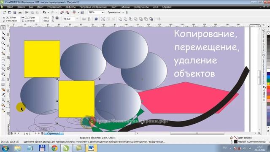This screenshot has height=152, width=270.
Task: Select the Polygon tool
Action: pos(3,69)
